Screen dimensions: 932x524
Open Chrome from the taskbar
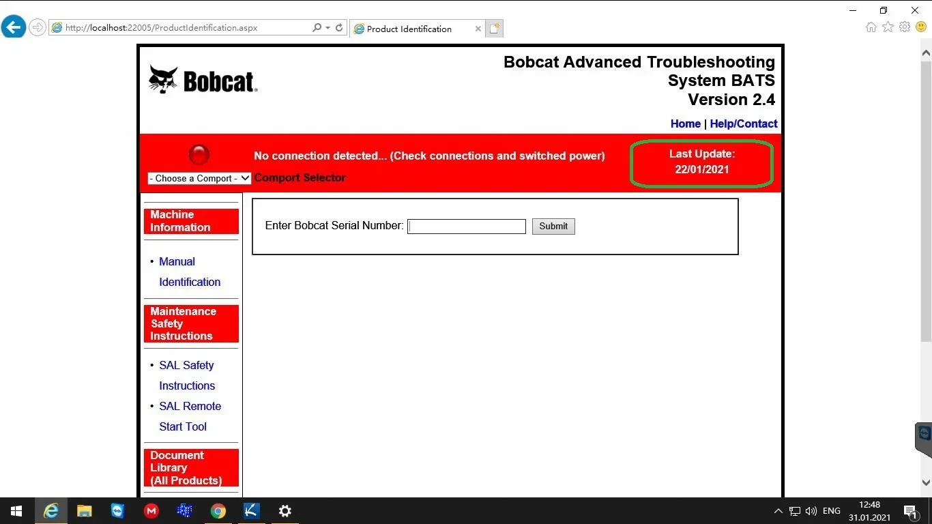point(218,511)
